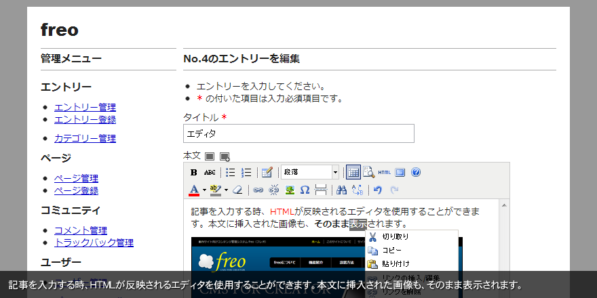Open the editor help icon
This screenshot has height=298, width=597.
416,172
